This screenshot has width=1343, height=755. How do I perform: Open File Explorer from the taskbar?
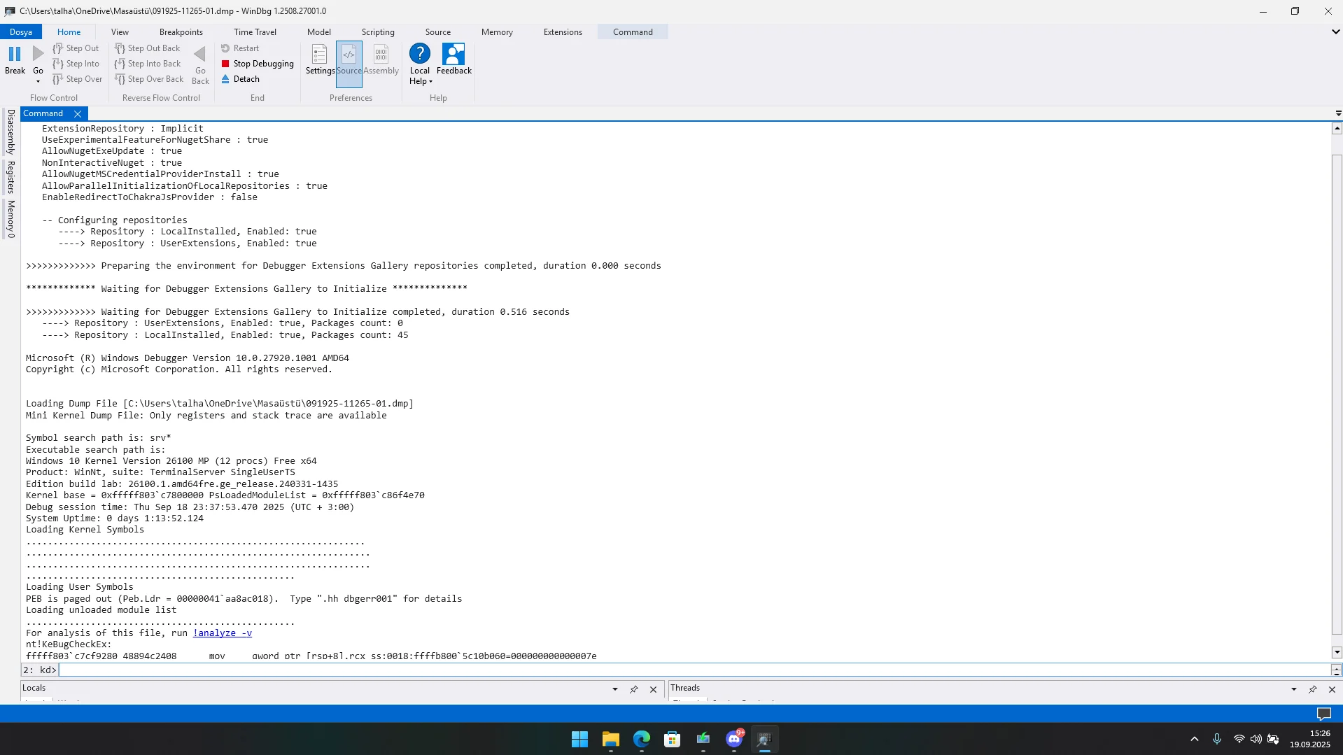click(610, 740)
